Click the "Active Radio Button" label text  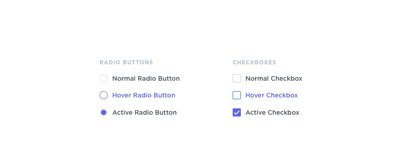click(145, 112)
